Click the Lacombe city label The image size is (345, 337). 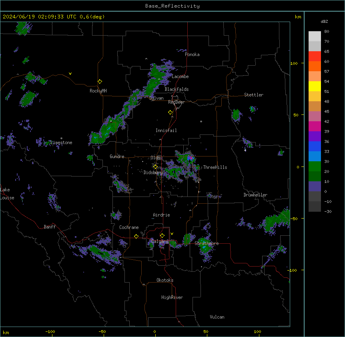click(180, 76)
